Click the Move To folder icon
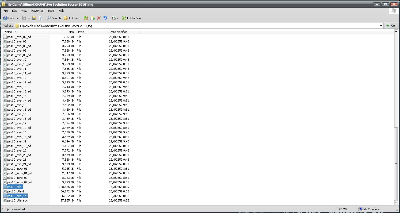 pyautogui.click(x=86, y=18)
